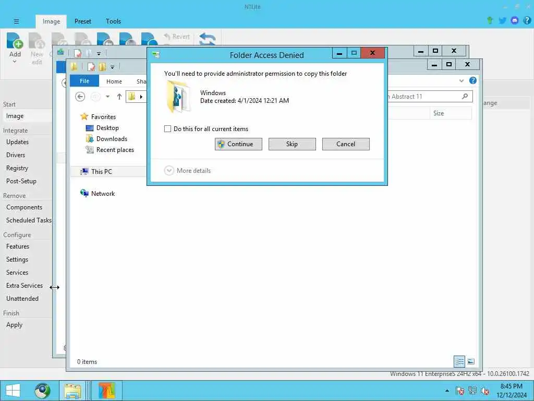Select Desktop in Explorer navigation pane
Screen dimensions: 534x401
click(102, 128)
